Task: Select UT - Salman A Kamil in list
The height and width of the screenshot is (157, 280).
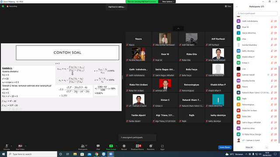Action: click(257, 140)
